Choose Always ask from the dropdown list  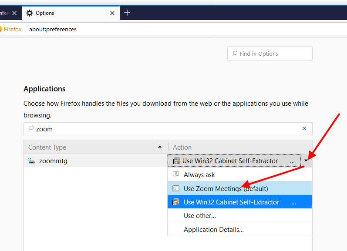[199, 174]
